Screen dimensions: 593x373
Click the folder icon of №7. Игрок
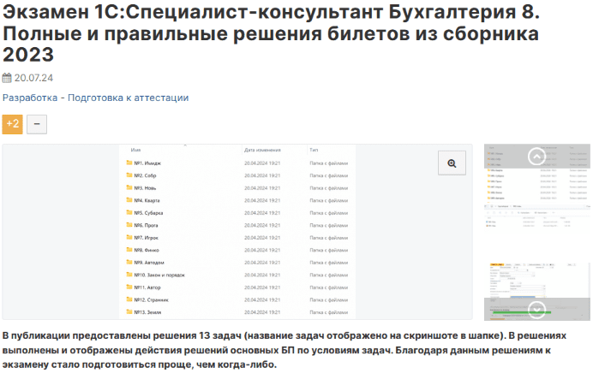[x=129, y=238]
